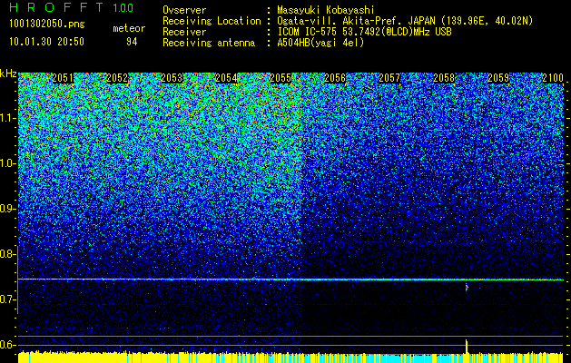571x363 pixels.
Task: Click the meteor echo blip near 2058
Action: 466,288
